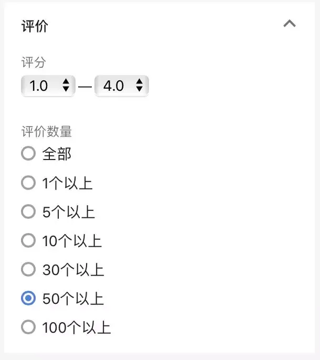The height and width of the screenshot is (360, 320).
Task: Select the 30个以上 radio circle
Action: (28, 269)
